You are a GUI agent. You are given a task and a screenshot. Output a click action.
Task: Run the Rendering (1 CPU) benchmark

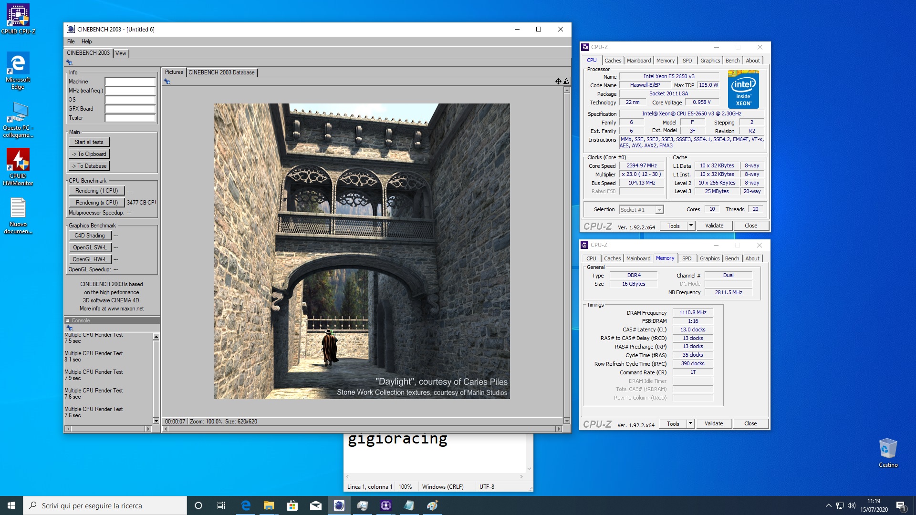pyautogui.click(x=96, y=191)
